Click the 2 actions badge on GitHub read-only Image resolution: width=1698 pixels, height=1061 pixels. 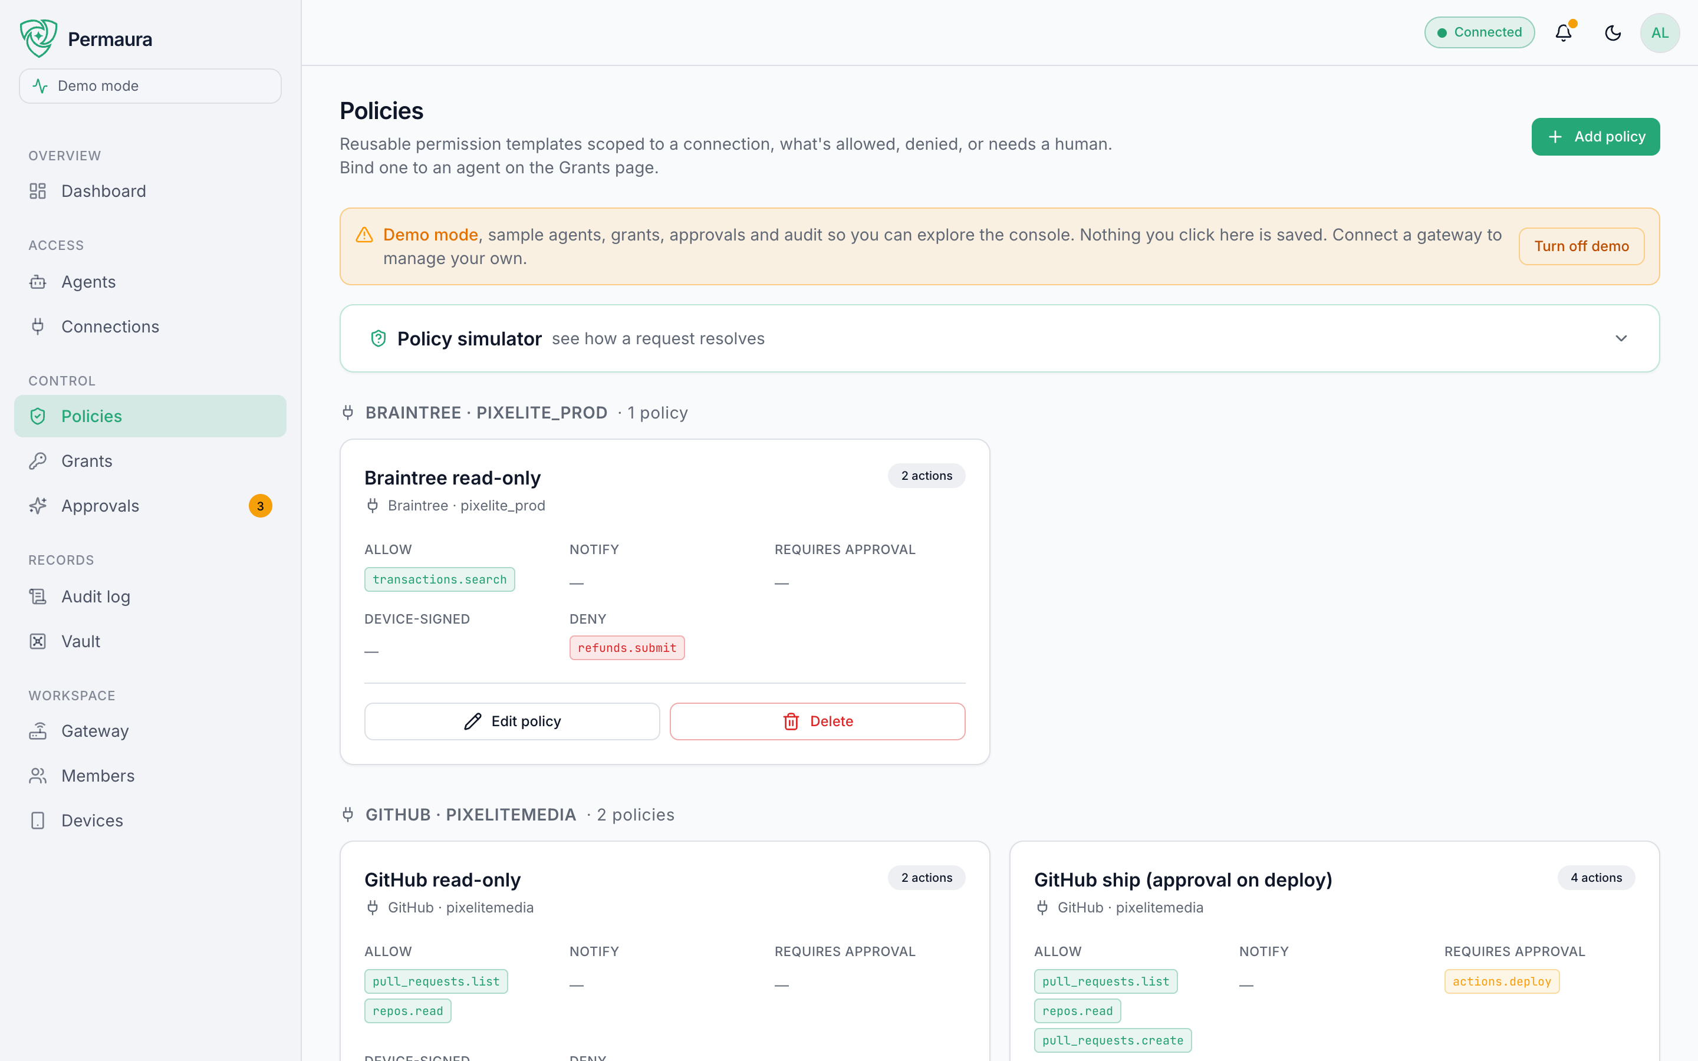coord(926,878)
